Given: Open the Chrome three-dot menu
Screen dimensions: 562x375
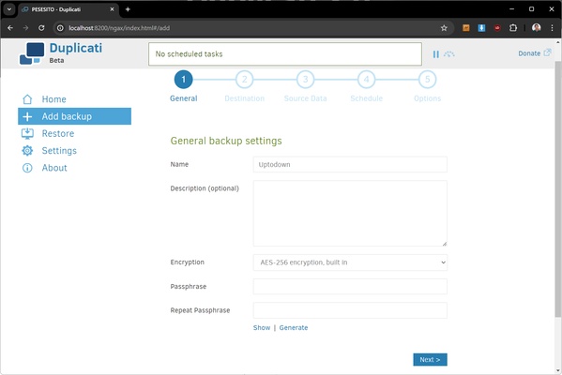Looking at the screenshot, I should tap(552, 28).
